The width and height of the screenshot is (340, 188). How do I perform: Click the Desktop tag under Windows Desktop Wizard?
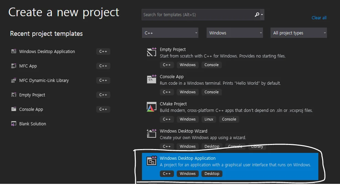click(212, 146)
